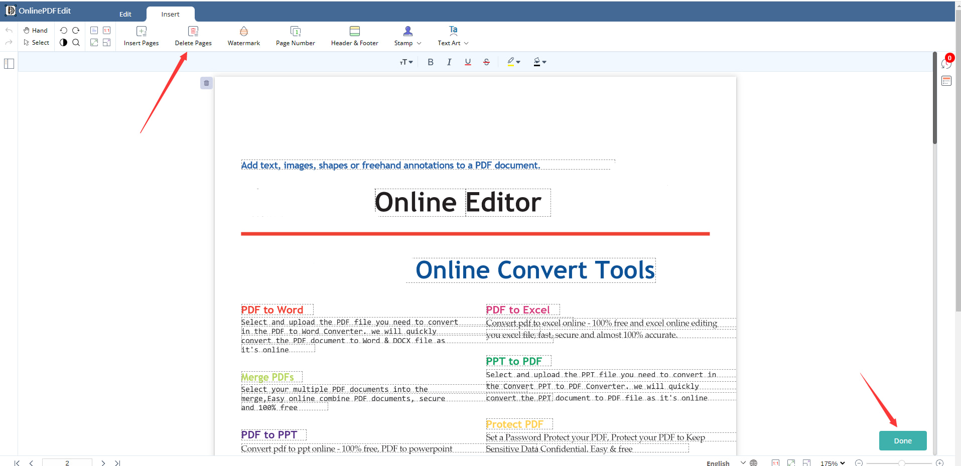Image resolution: width=961 pixels, height=466 pixels.
Task: Switch to the Edit tab
Action: click(x=125, y=14)
